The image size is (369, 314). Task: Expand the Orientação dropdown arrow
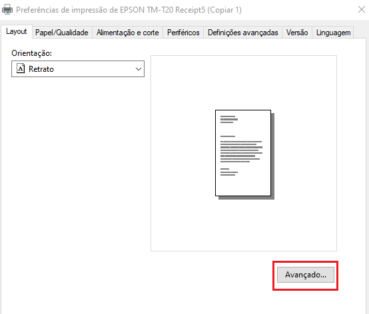tap(139, 69)
